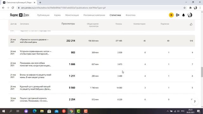Open Task View on taskbar
Screen dimensions: 203x114
click(18, 111)
